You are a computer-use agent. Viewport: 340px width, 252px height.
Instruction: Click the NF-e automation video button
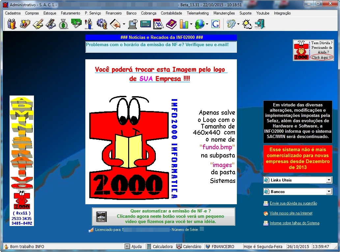[163, 216]
